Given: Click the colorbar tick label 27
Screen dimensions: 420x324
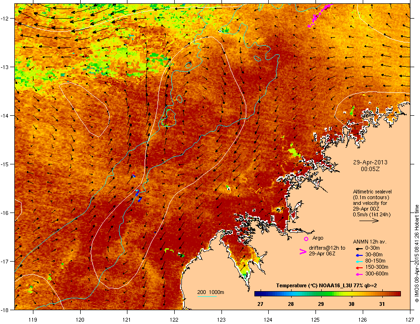Looking at the screenshot, I should (260, 304).
